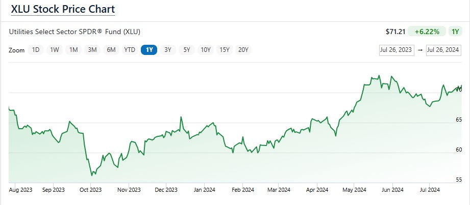
Task: Click the Jul 26, 2023 start date field
Action: point(395,50)
